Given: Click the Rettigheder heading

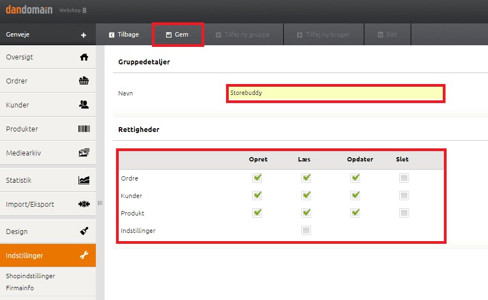Looking at the screenshot, I should click(x=139, y=130).
